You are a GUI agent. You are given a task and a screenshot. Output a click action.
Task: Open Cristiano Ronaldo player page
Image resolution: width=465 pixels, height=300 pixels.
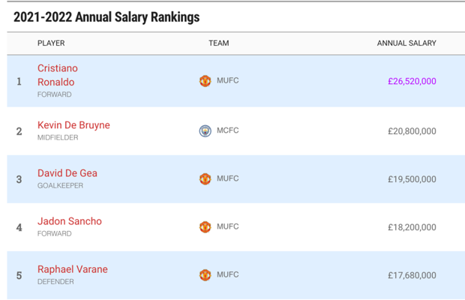(57, 75)
